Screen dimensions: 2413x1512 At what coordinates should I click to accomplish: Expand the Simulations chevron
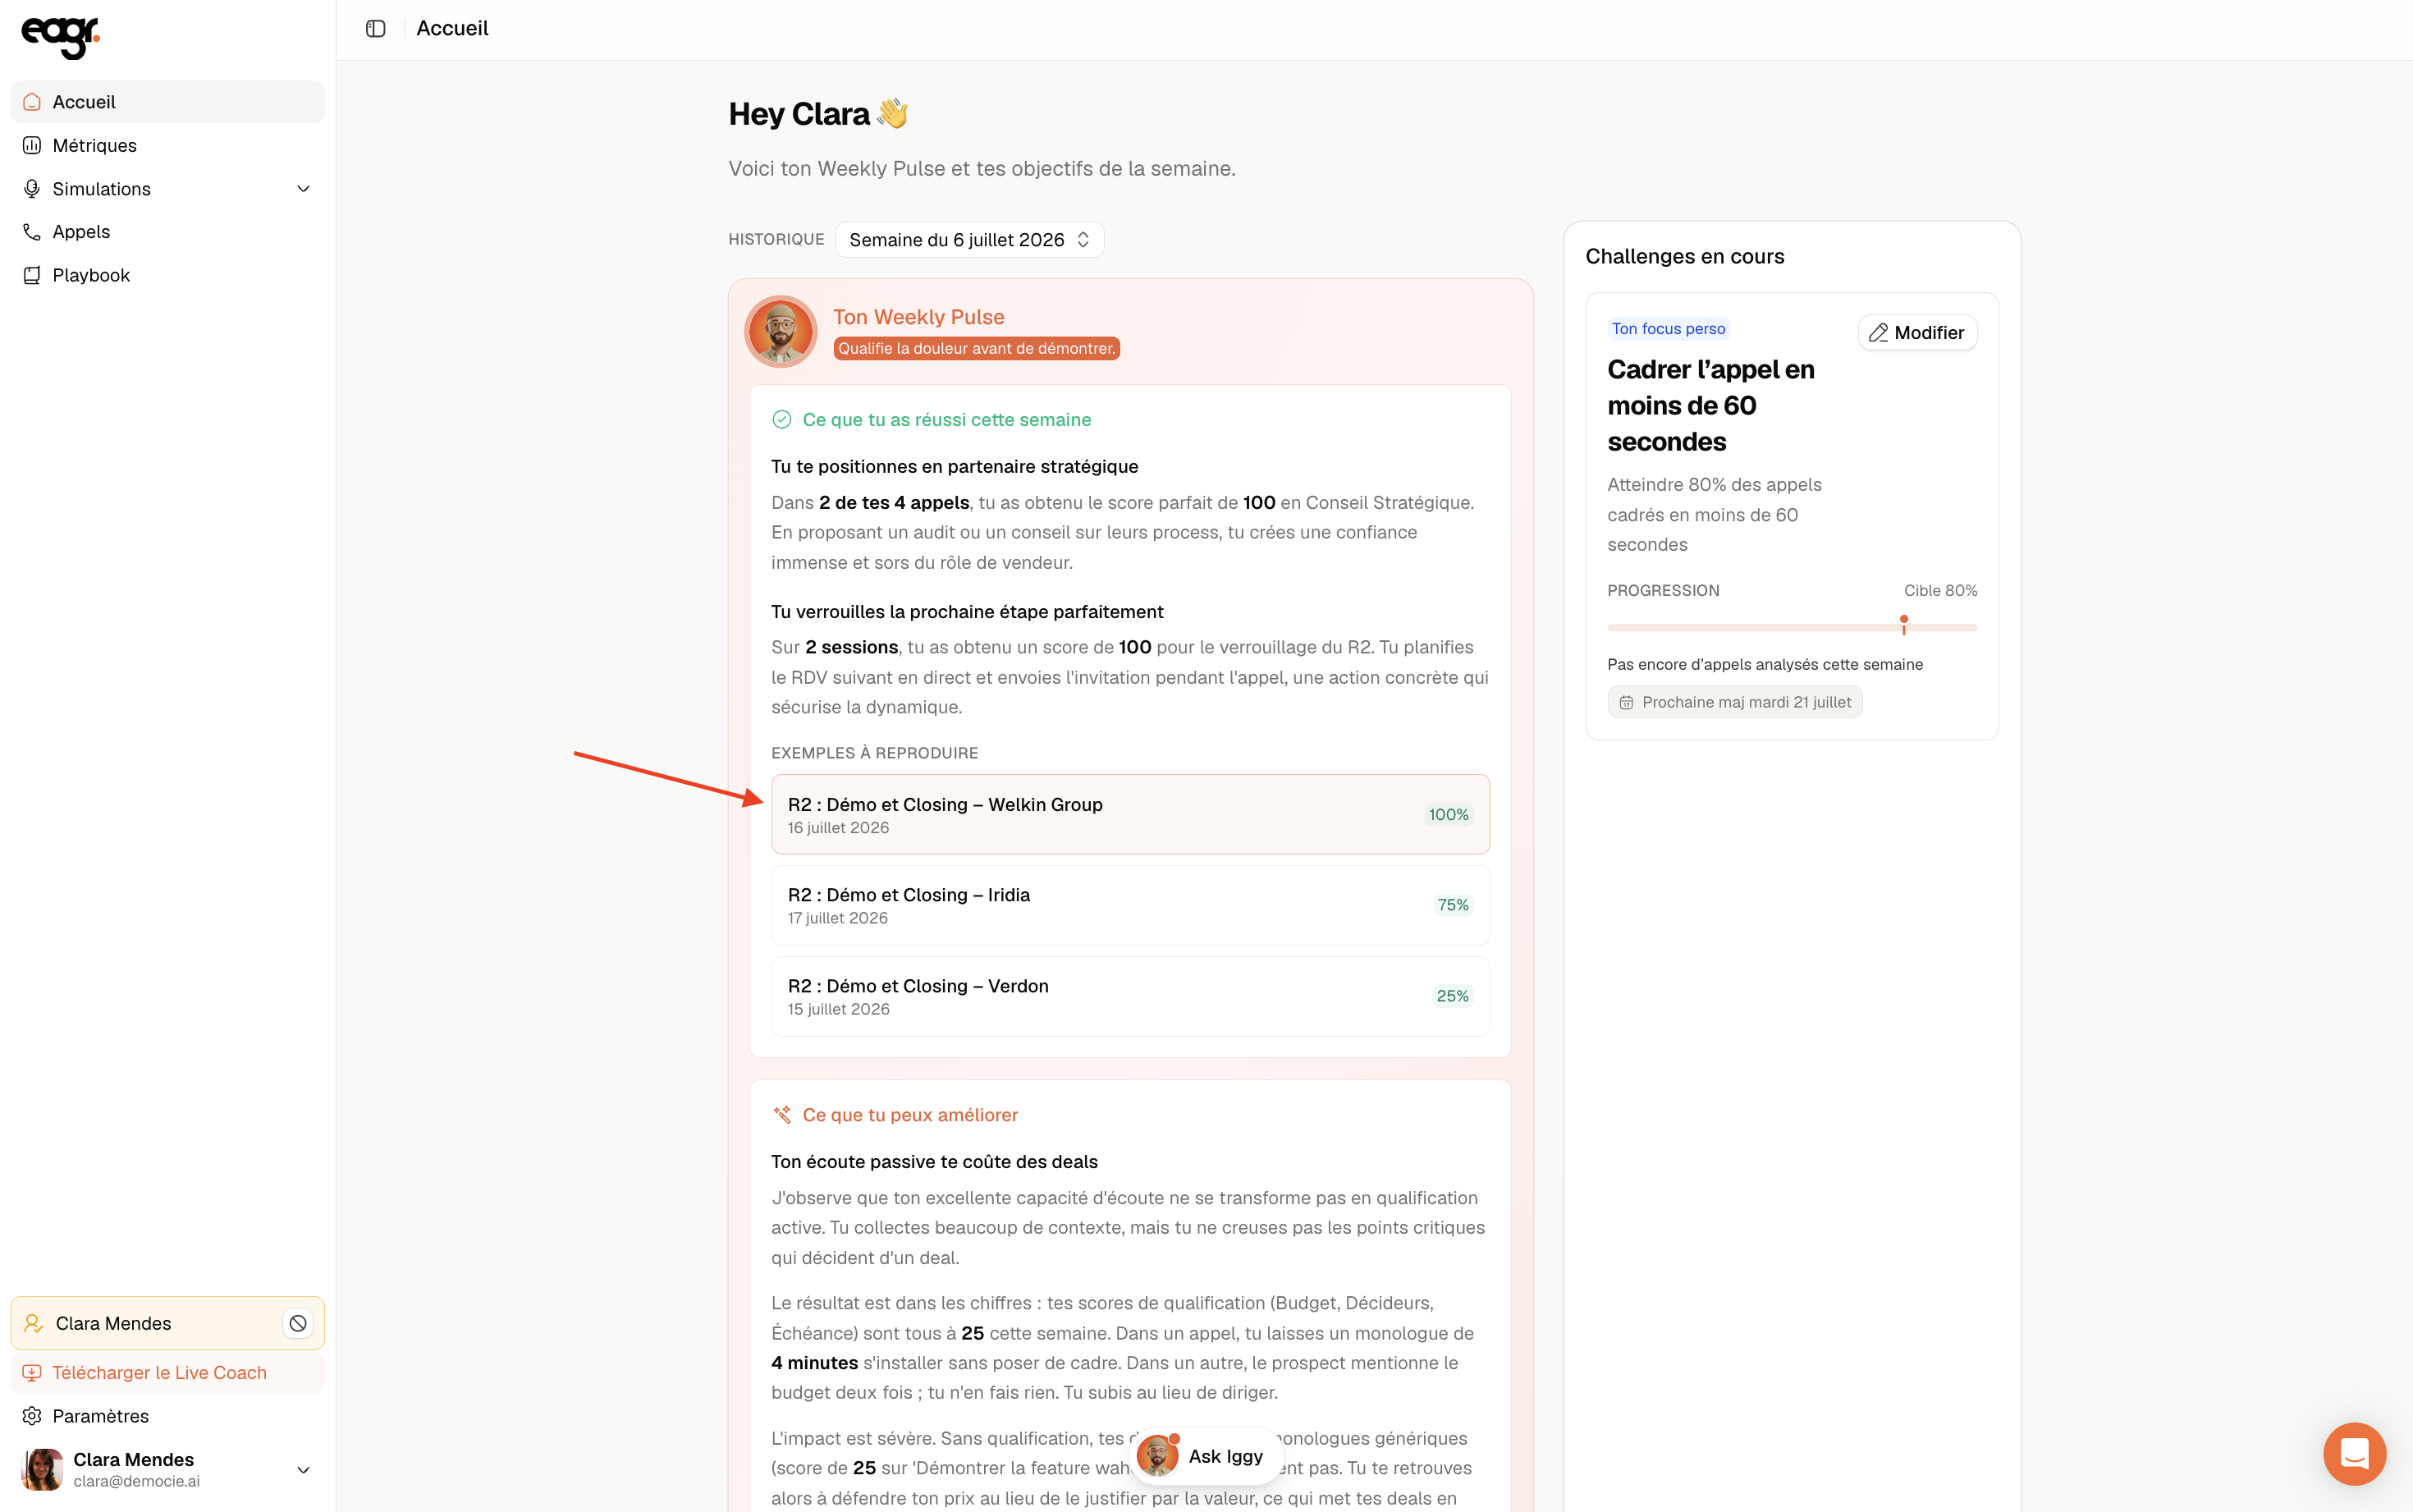(304, 189)
